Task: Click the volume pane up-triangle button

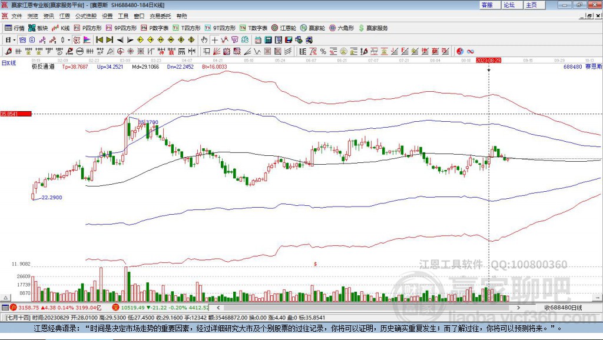Action: 6,298
